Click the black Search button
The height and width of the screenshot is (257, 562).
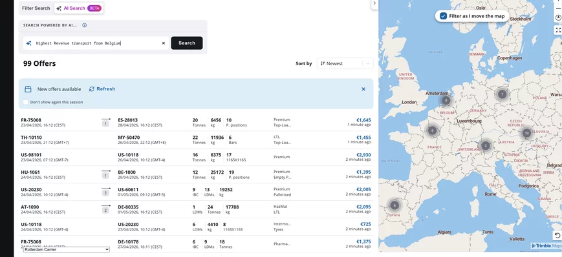187,43
